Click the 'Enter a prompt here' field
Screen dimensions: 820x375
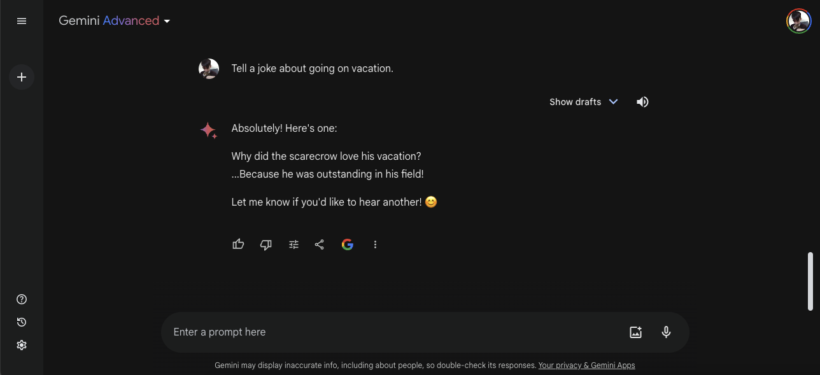click(382, 332)
